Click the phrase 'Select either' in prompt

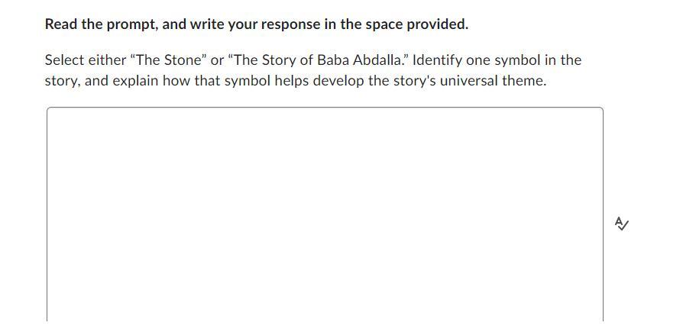coord(85,60)
